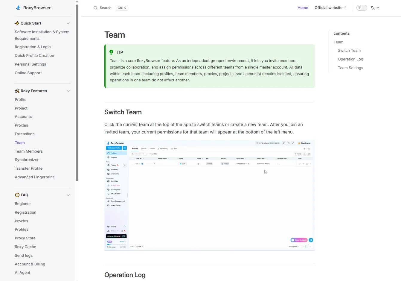Click the sidebar scrollbar up arrow
401x281 pixels.
click(x=77, y=2)
